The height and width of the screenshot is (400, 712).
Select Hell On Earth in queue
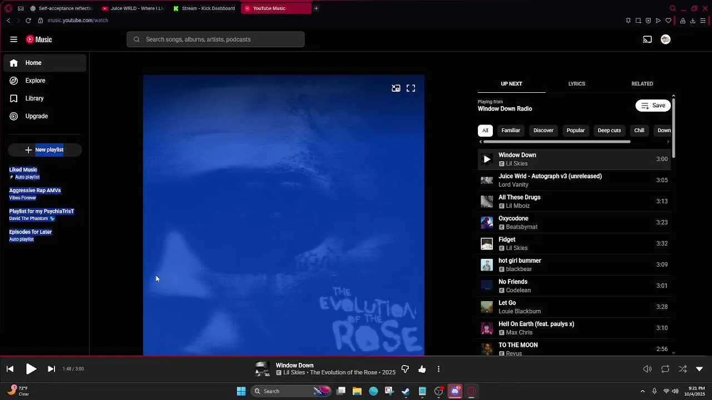coord(574,328)
